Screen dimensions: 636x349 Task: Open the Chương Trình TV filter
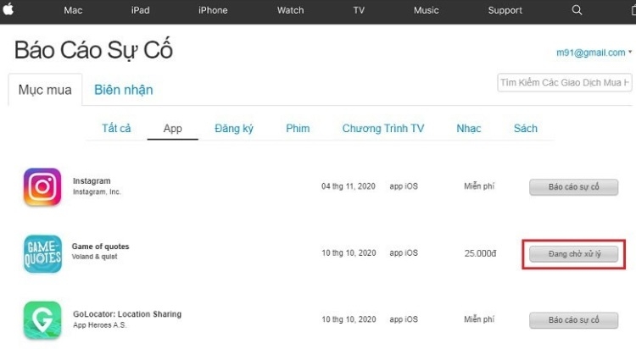[x=383, y=129]
